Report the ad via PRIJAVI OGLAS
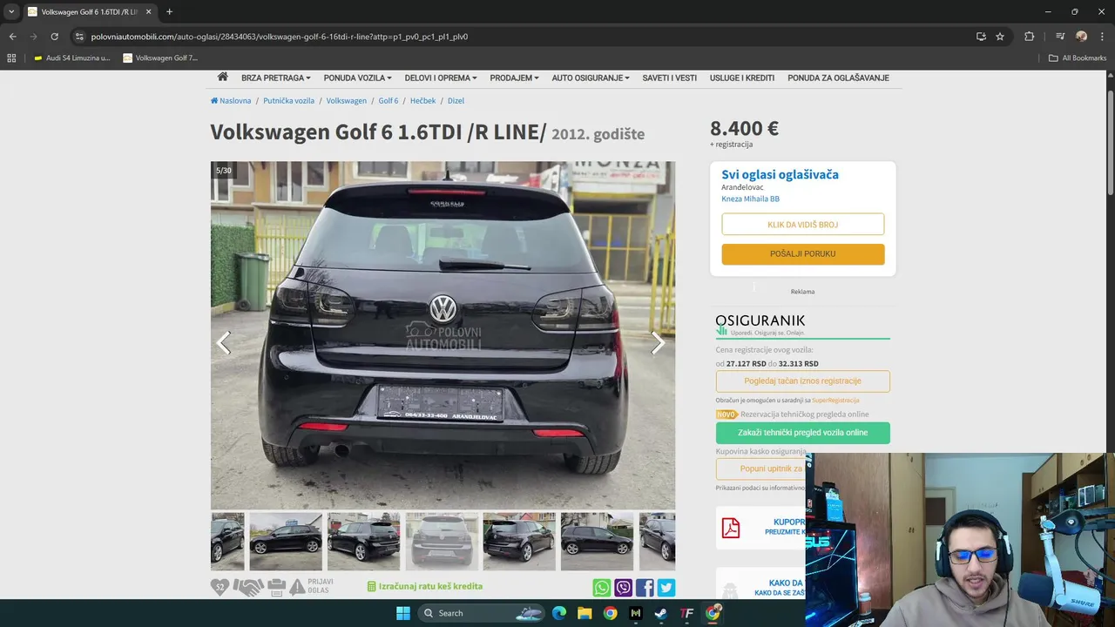This screenshot has height=627, width=1115. pyautogui.click(x=310, y=587)
